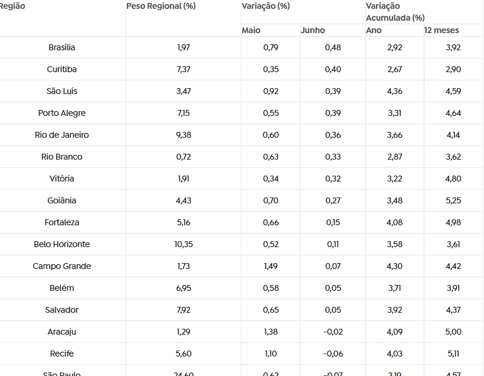Click the Porto Alegre region cell
The height and width of the screenshot is (376, 484).
[x=62, y=113]
